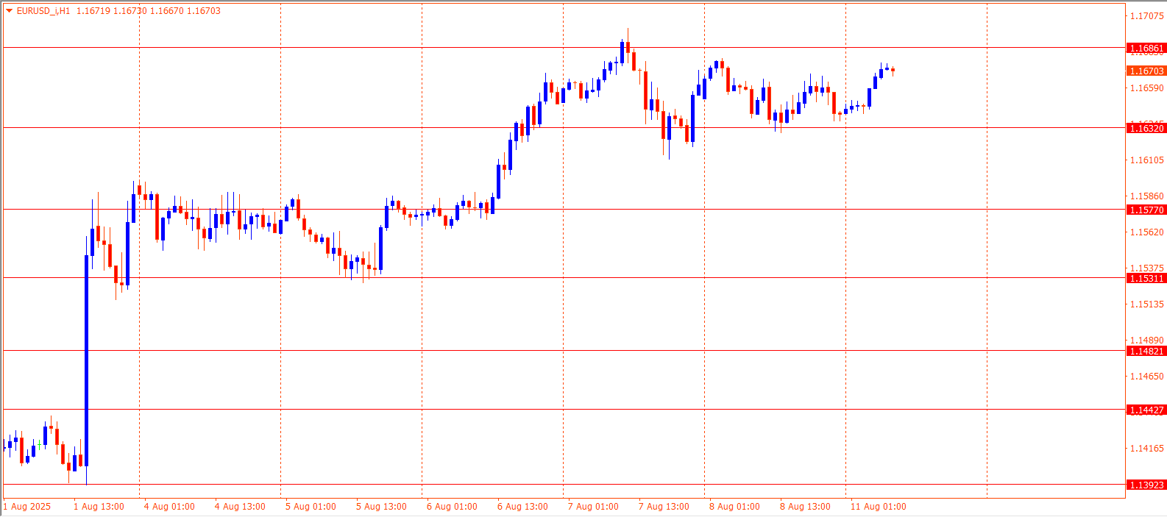Image resolution: width=1167 pixels, height=517 pixels.
Task: Select the 1.15770 horizontal line price label
Action: click(x=1146, y=210)
